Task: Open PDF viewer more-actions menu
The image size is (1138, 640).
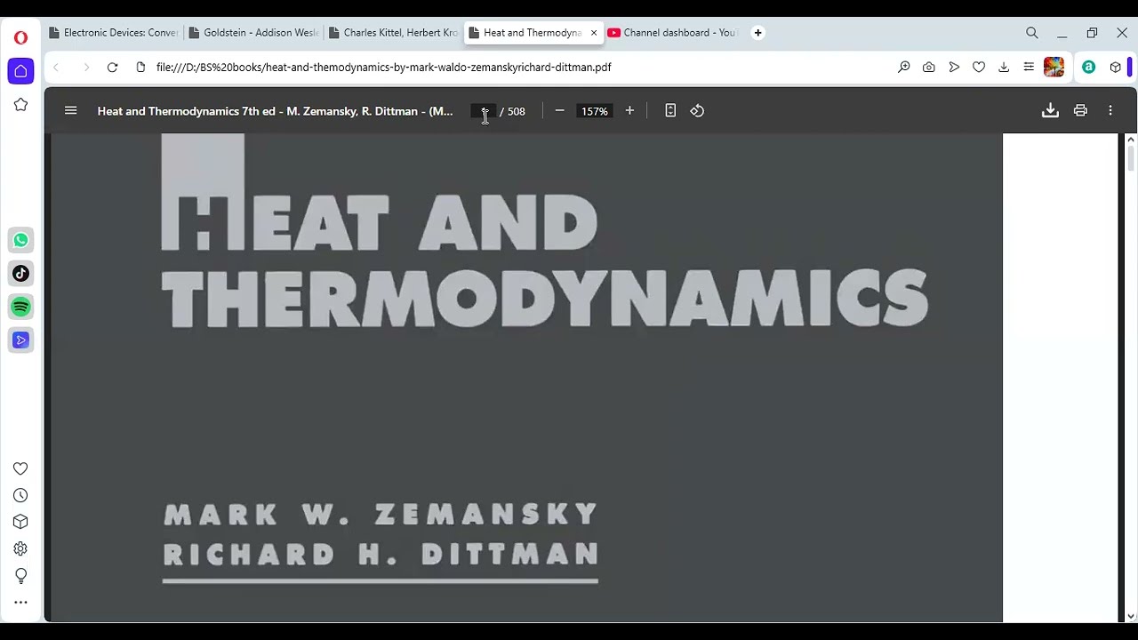Action: click(x=1110, y=111)
